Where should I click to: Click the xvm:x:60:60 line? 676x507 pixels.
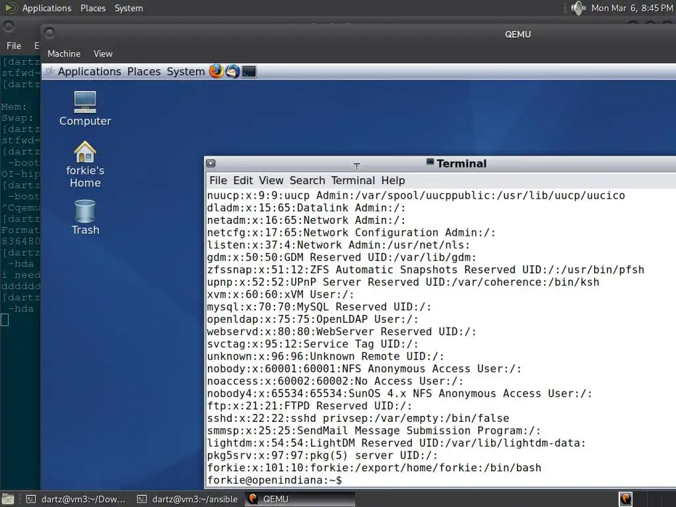[x=281, y=295]
